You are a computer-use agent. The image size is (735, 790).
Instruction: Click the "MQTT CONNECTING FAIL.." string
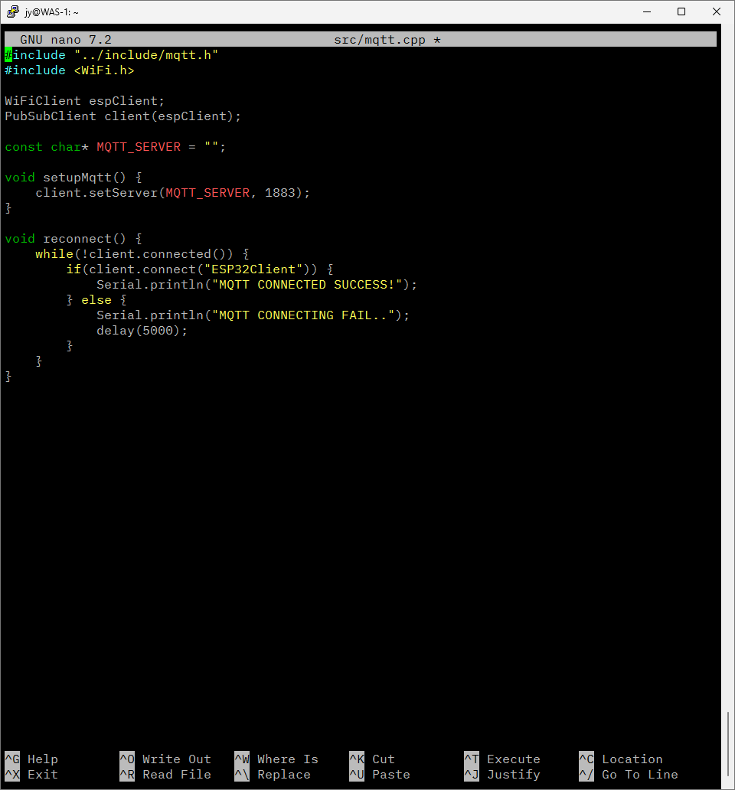click(303, 315)
